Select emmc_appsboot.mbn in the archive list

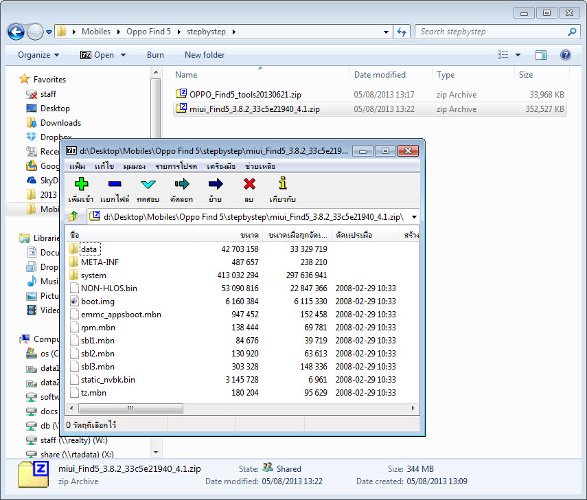121,315
